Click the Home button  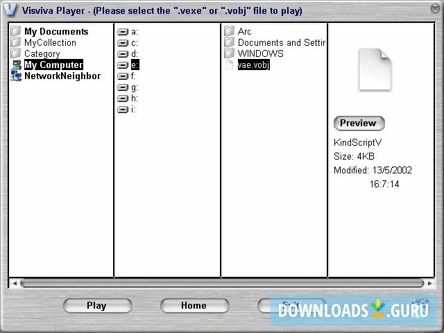coord(194,305)
